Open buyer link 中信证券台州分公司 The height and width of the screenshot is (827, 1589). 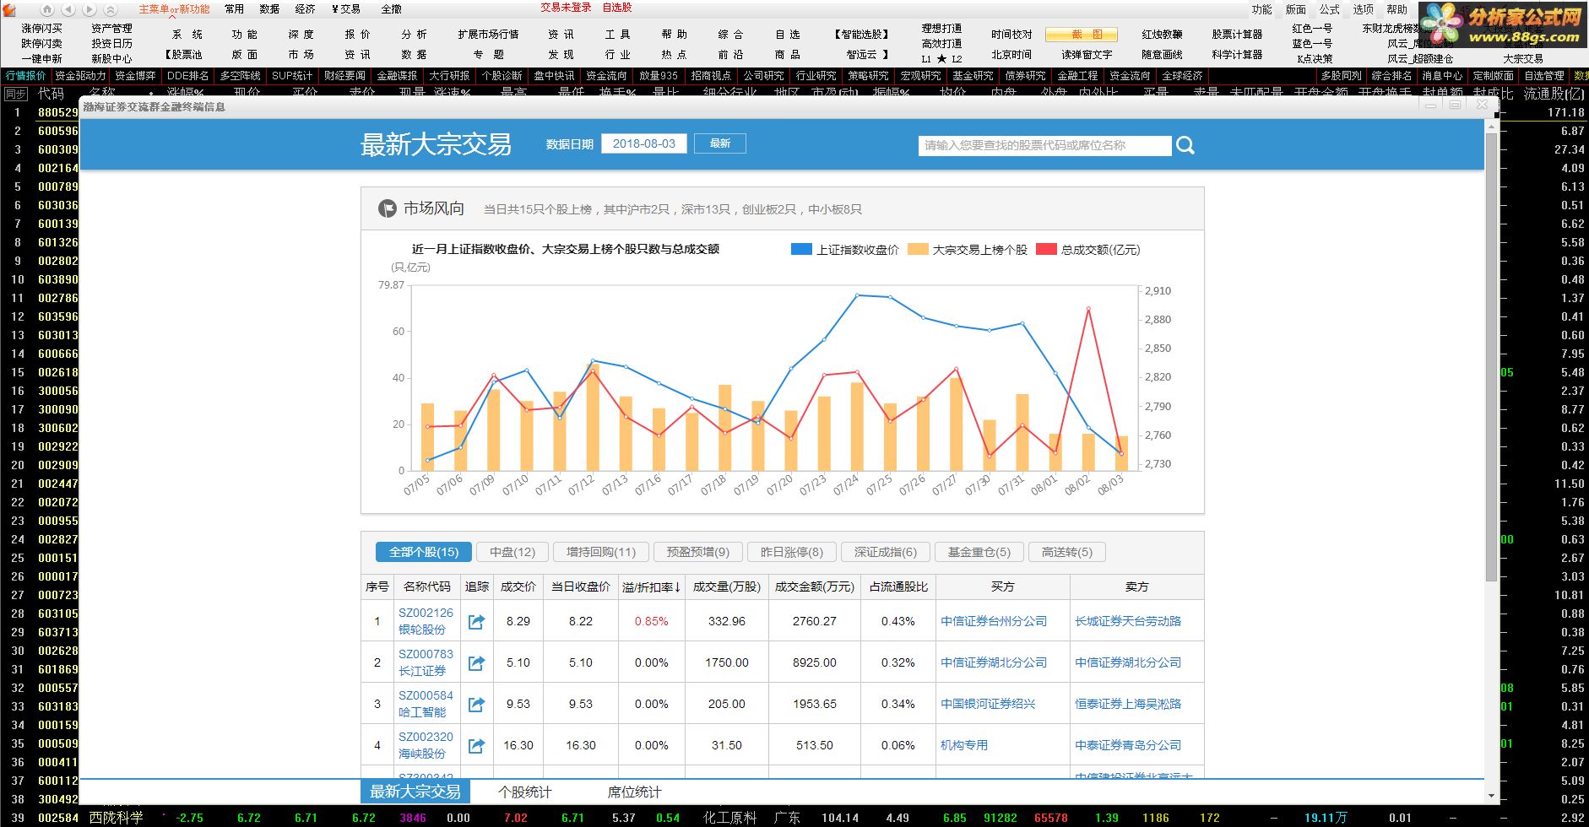994,621
